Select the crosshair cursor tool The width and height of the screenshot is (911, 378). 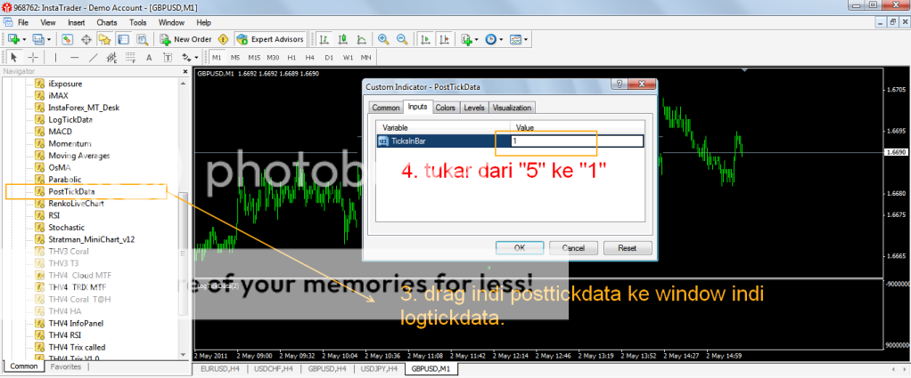32,57
